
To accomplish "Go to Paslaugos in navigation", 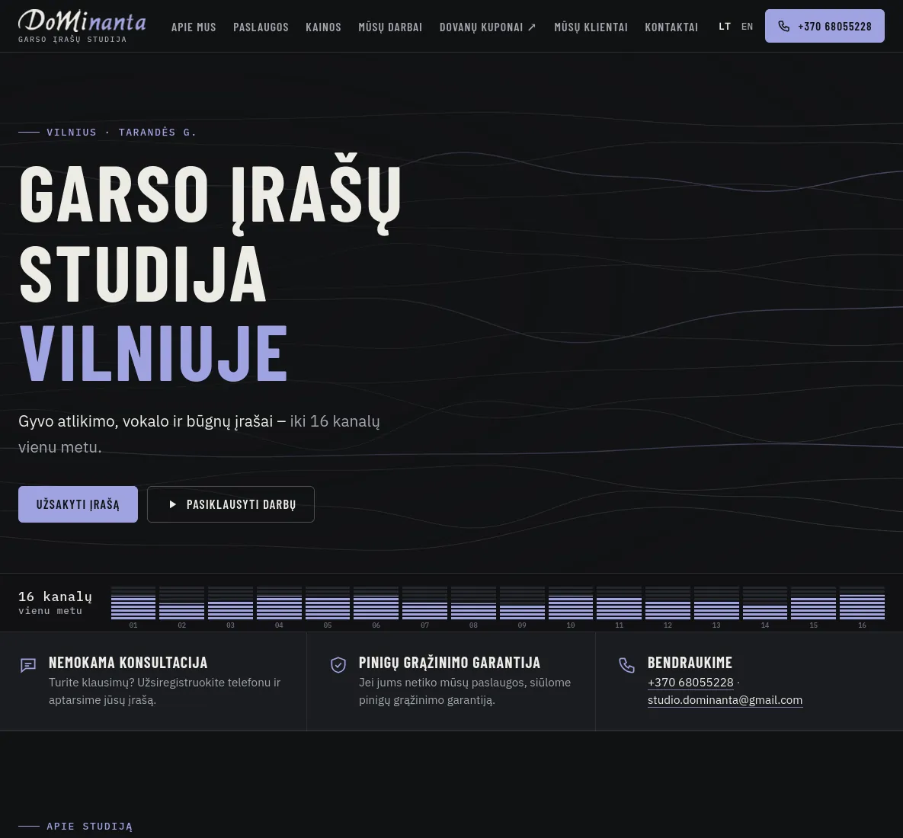I will [261, 27].
